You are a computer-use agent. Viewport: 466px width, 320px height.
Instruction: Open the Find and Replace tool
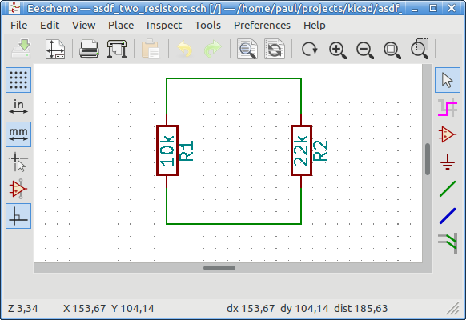[x=275, y=49]
